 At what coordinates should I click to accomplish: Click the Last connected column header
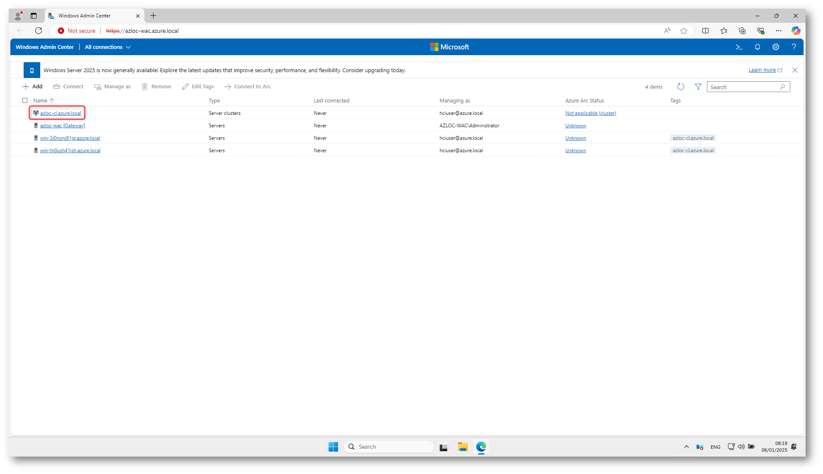point(331,100)
